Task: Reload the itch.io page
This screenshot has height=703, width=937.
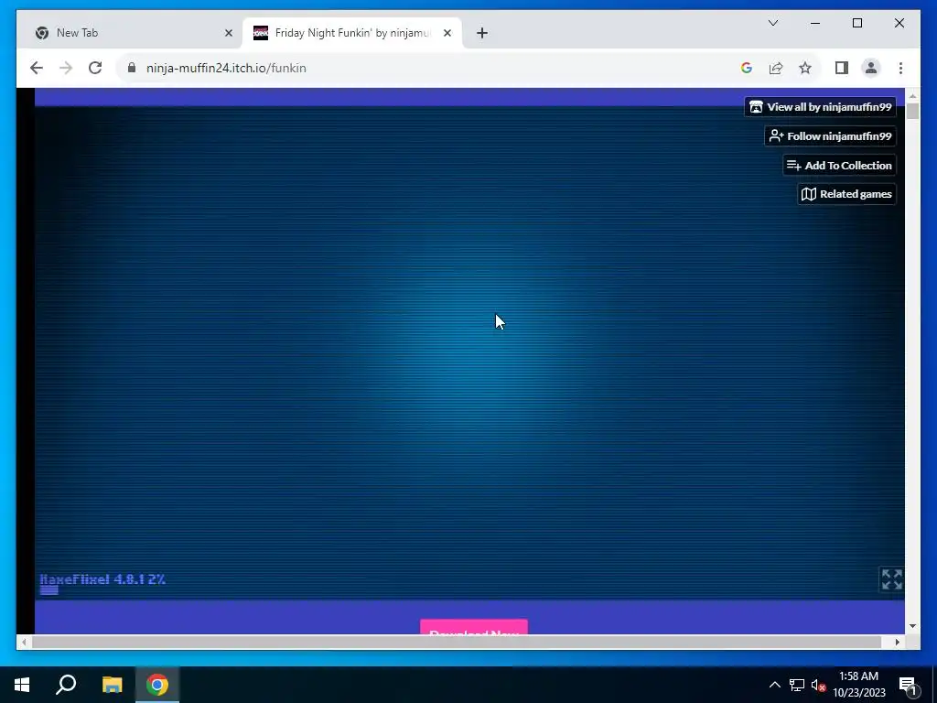Action: [x=95, y=68]
